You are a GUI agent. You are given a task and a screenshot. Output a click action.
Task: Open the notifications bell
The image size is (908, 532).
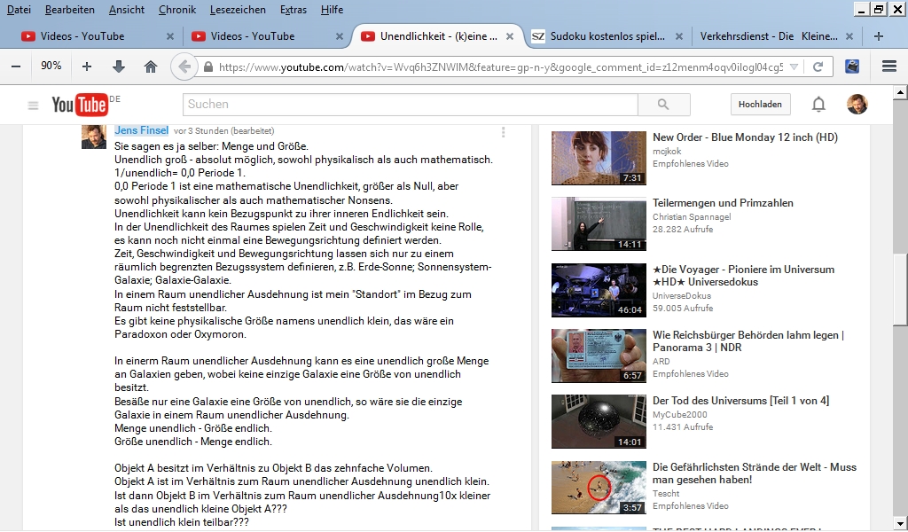click(818, 105)
